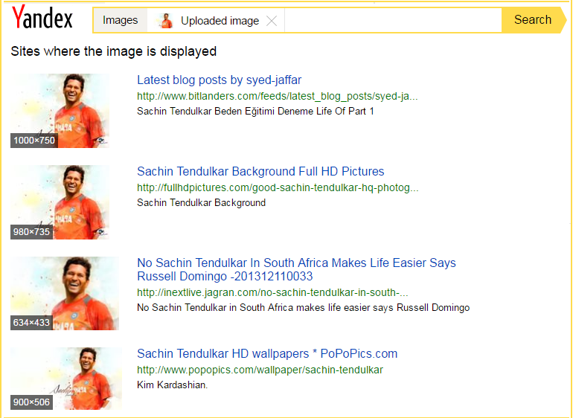Open the 1000×750 result thumbnail
Viewport: 573px width, 418px height.
point(60,111)
